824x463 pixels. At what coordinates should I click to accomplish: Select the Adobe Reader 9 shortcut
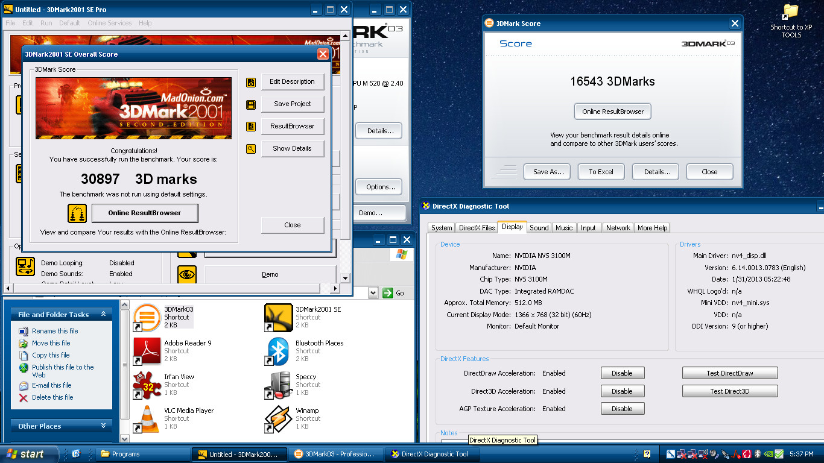click(147, 351)
